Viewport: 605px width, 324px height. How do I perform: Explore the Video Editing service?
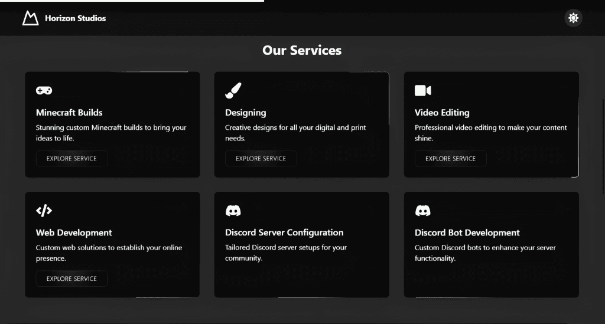point(451,158)
